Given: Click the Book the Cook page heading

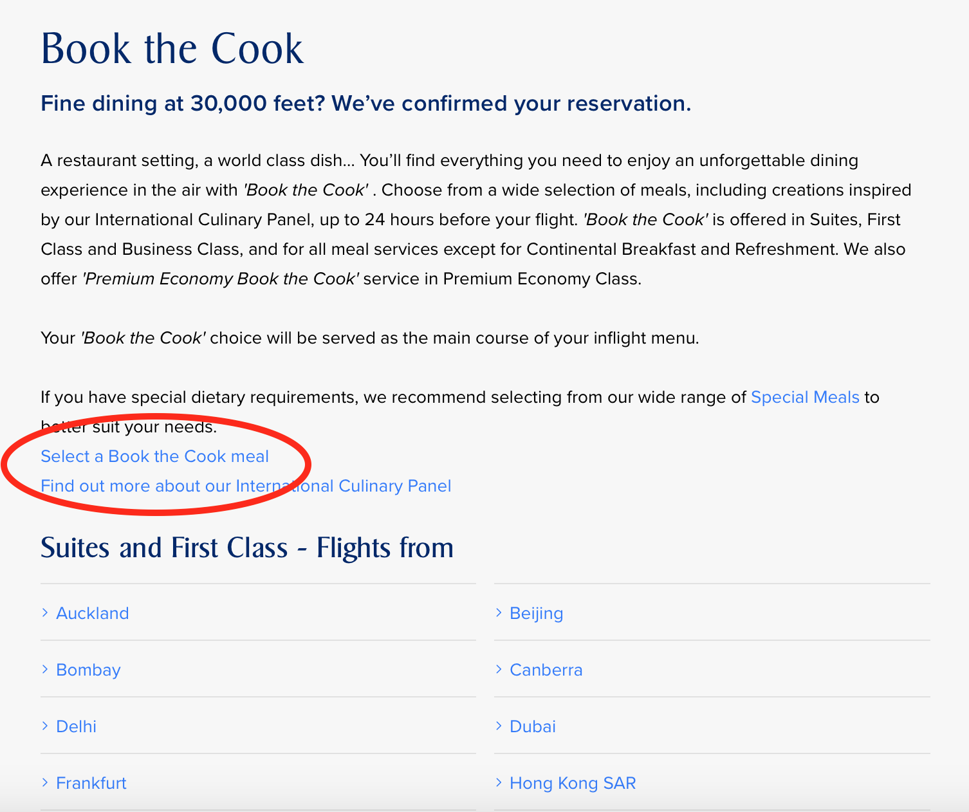Looking at the screenshot, I should pyautogui.click(x=172, y=48).
